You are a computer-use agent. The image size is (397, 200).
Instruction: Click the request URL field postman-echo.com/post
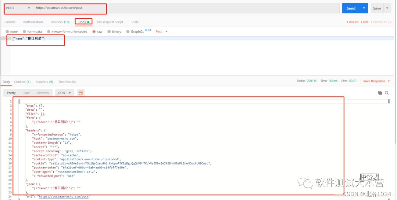tap(186, 8)
